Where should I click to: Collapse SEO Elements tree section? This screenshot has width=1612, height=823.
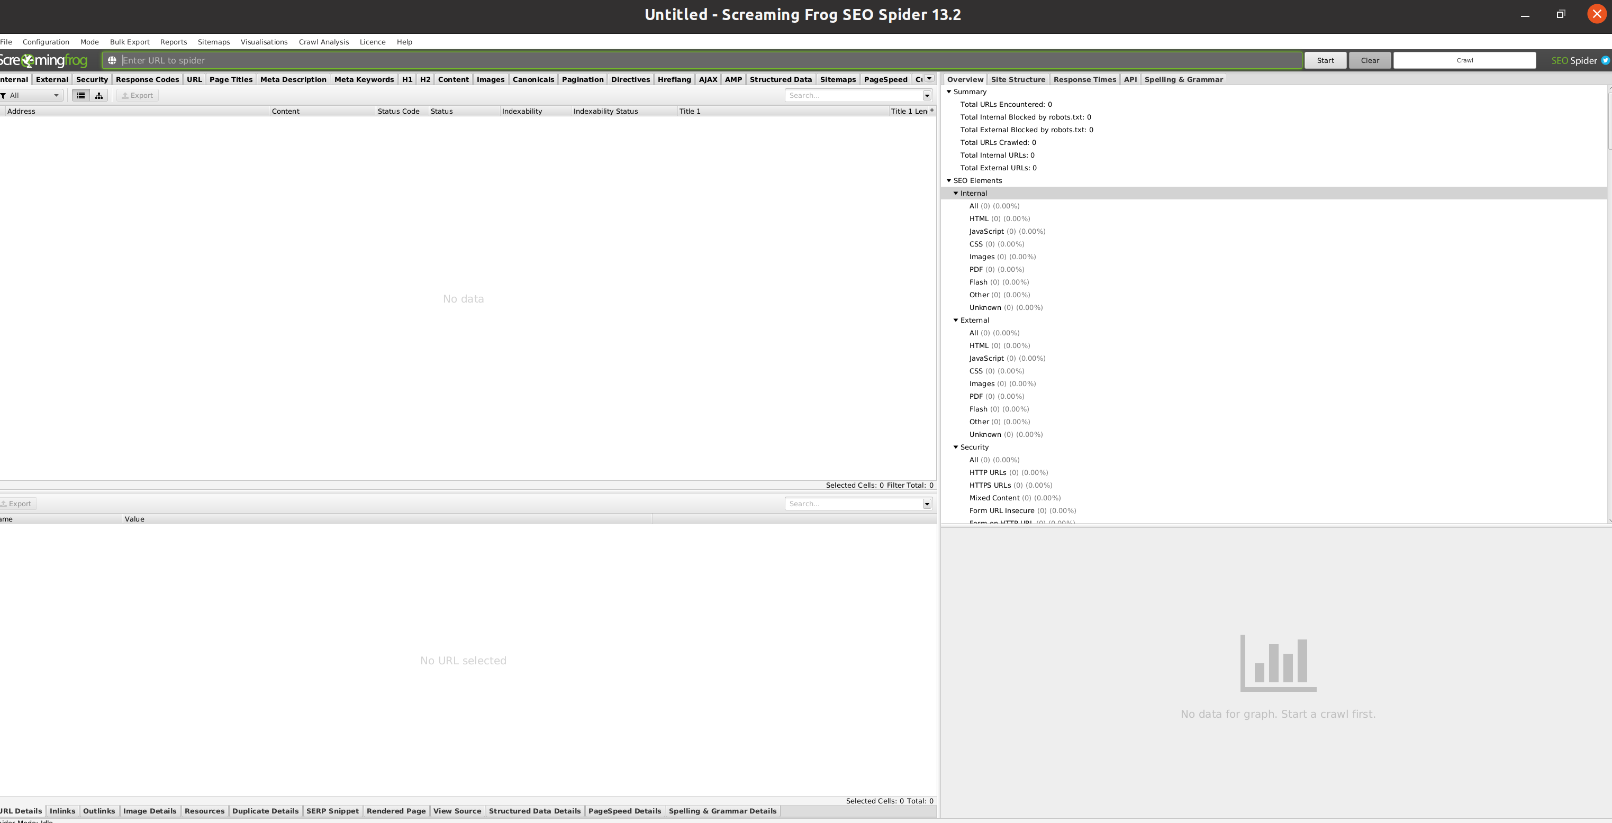tap(949, 181)
